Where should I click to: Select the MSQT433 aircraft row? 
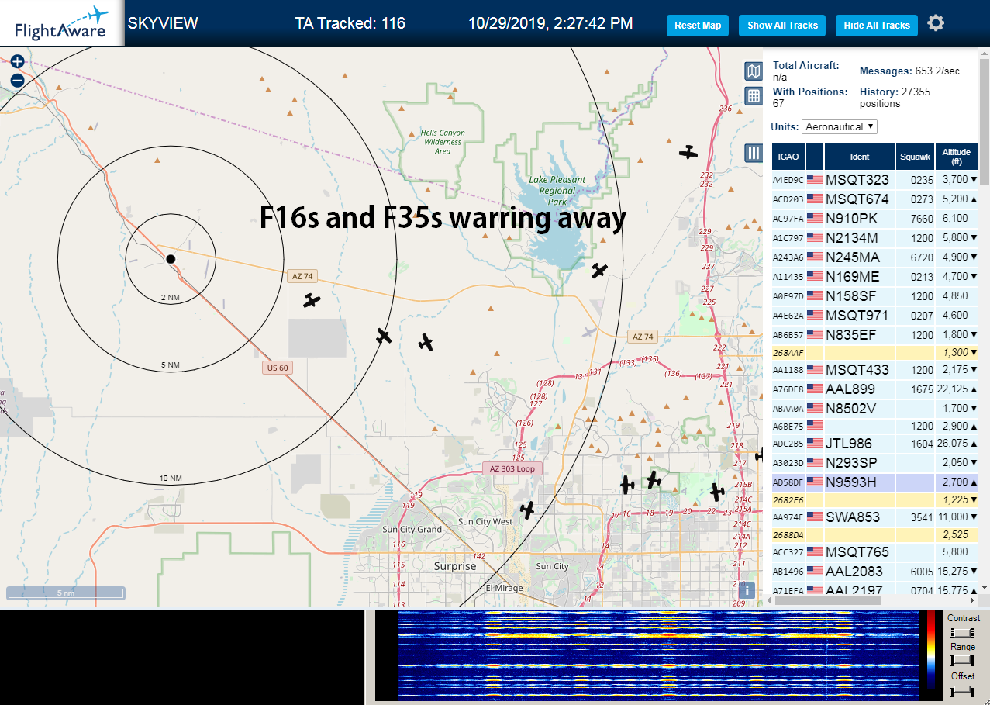coord(875,369)
